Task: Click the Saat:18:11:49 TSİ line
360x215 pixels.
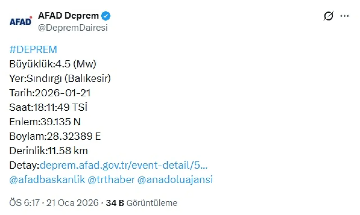Action: [x=48, y=107]
